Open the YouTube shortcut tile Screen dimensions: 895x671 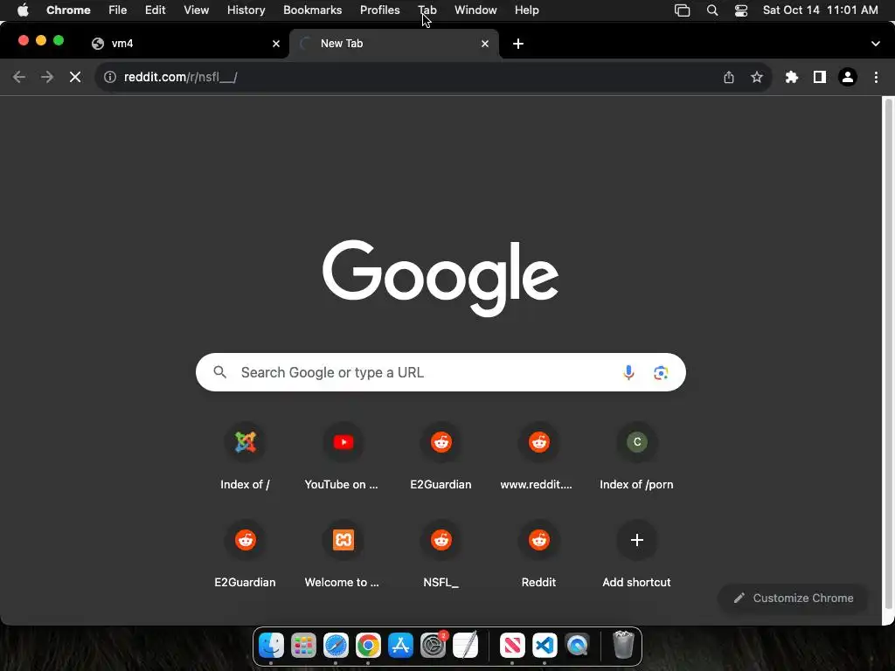point(343,458)
